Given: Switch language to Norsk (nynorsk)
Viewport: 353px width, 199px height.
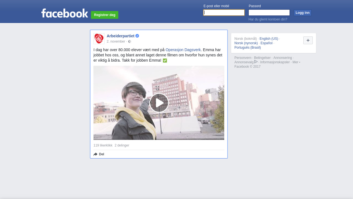Looking at the screenshot, I should [x=246, y=43].
